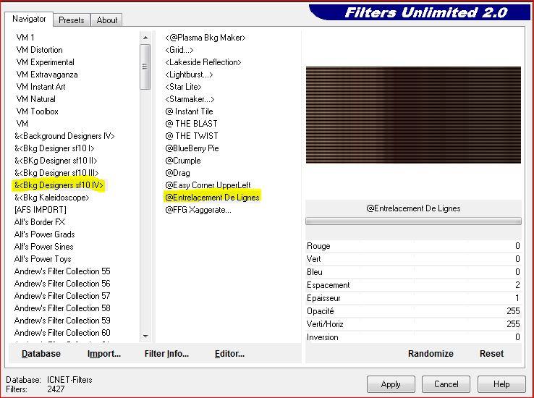Open the Database menu button
Screen dimensions: 534x398
(41, 353)
